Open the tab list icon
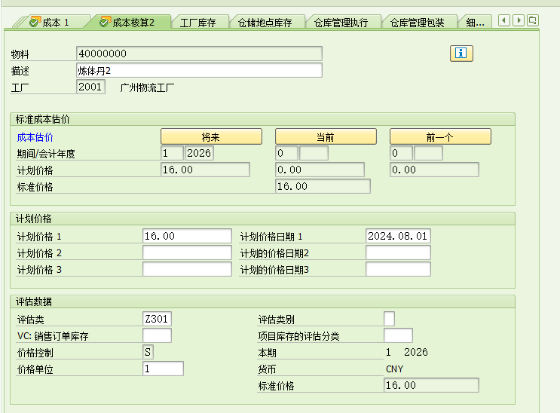The image size is (560, 413). 533,20
